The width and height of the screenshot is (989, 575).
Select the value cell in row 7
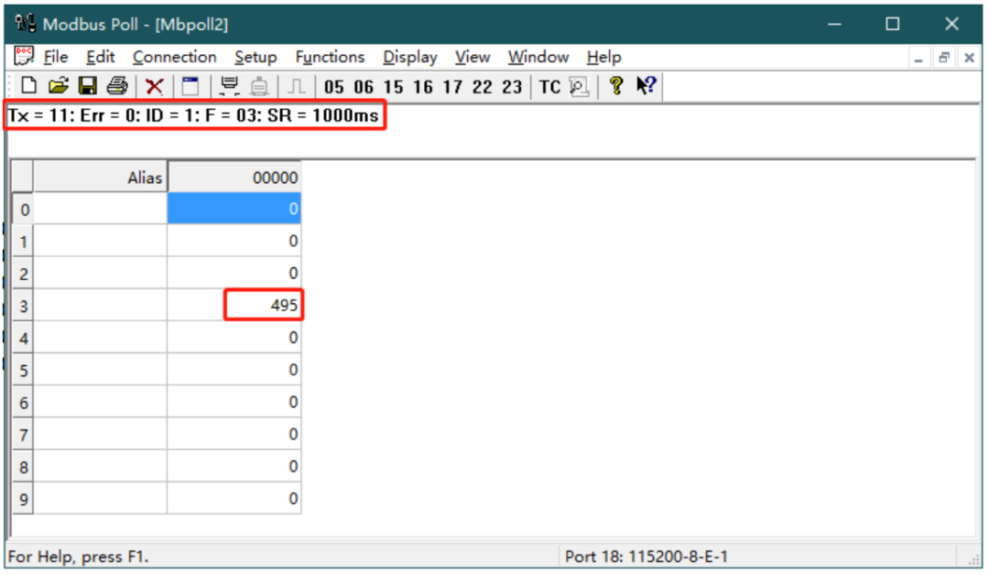(234, 434)
